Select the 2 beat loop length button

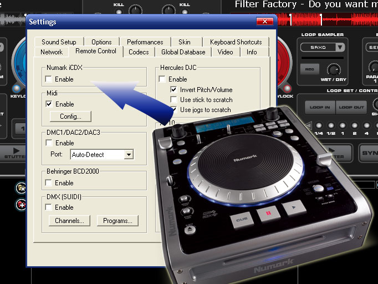355,125
